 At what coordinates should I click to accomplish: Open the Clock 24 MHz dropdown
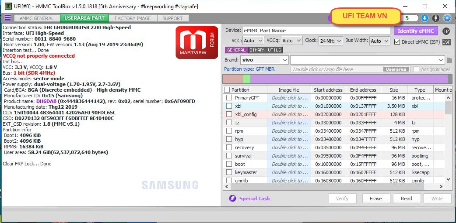coord(331,41)
